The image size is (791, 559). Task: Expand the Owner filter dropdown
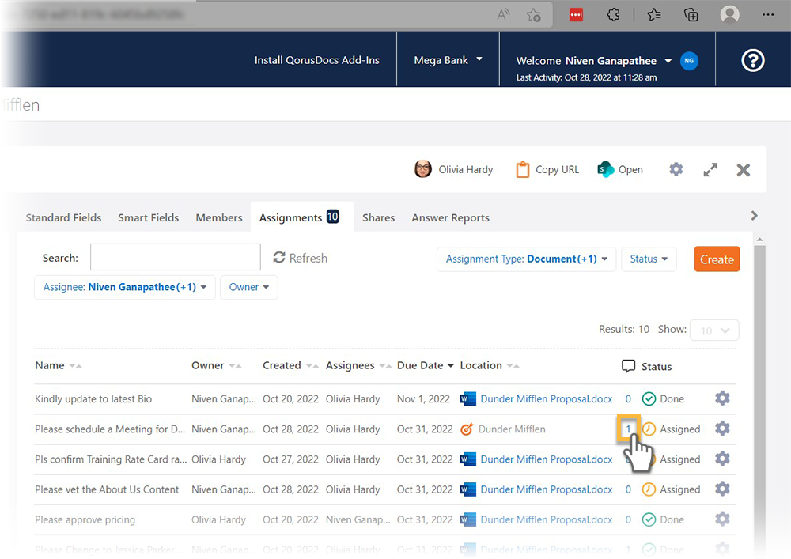click(248, 287)
